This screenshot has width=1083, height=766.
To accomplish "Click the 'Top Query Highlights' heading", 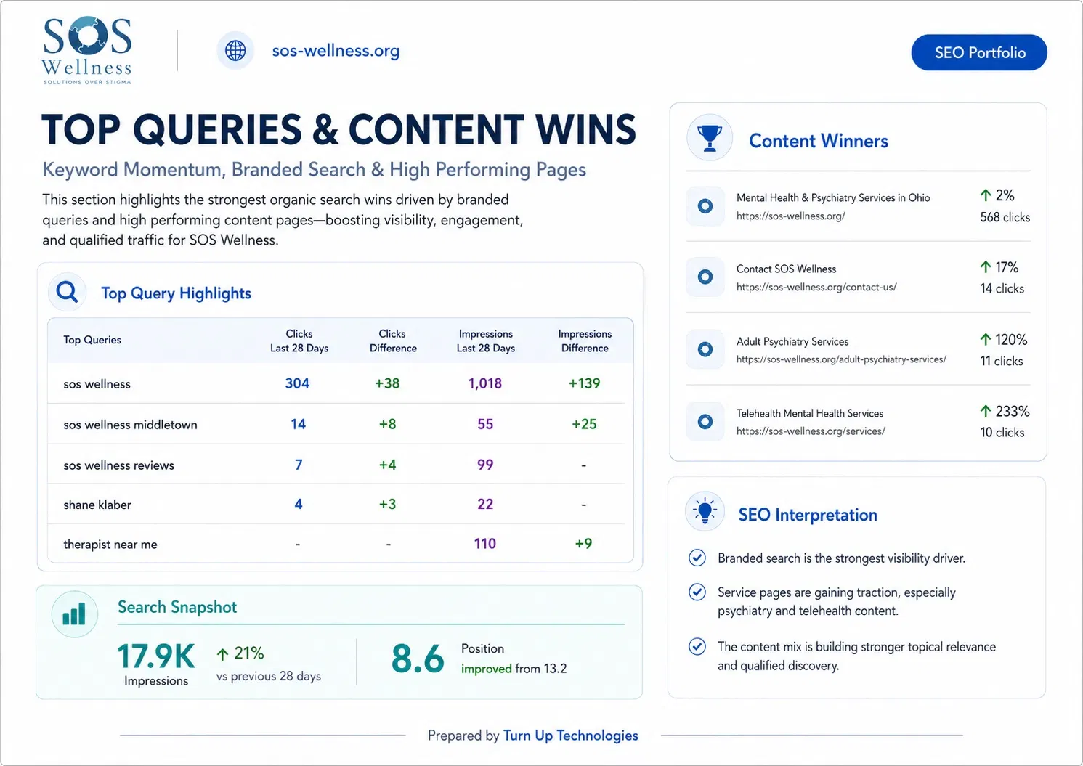I will click(176, 293).
